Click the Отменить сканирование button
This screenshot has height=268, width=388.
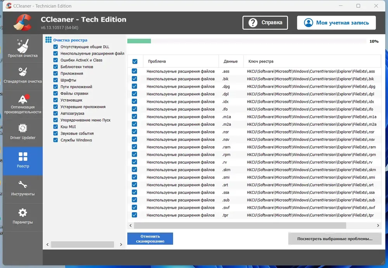pyautogui.click(x=150, y=239)
